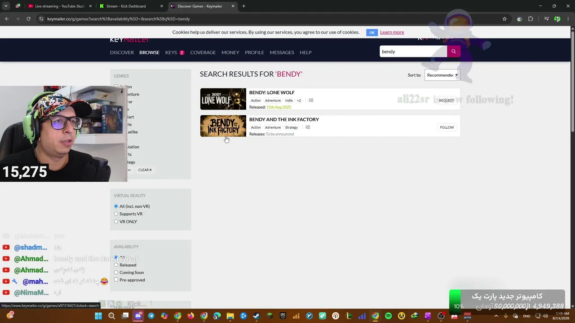Image resolution: width=575 pixels, height=323 pixels.
Task: Close the Discover Games - Keymailer tab
Action: pos(233,6)
